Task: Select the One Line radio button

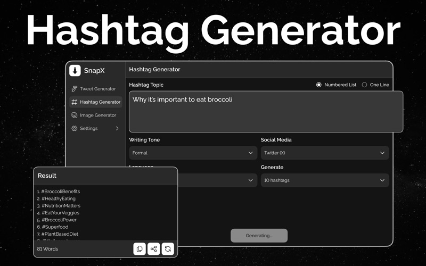Action: click(x=364, y=85)
